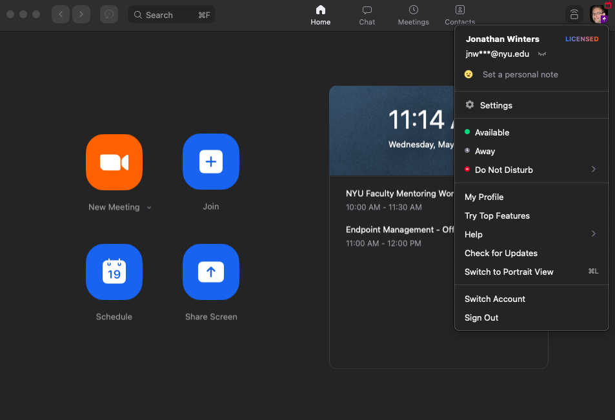The image size is (615, 420).
Task: Click the gray Away clock icon
Action: [x=467, y=150]
